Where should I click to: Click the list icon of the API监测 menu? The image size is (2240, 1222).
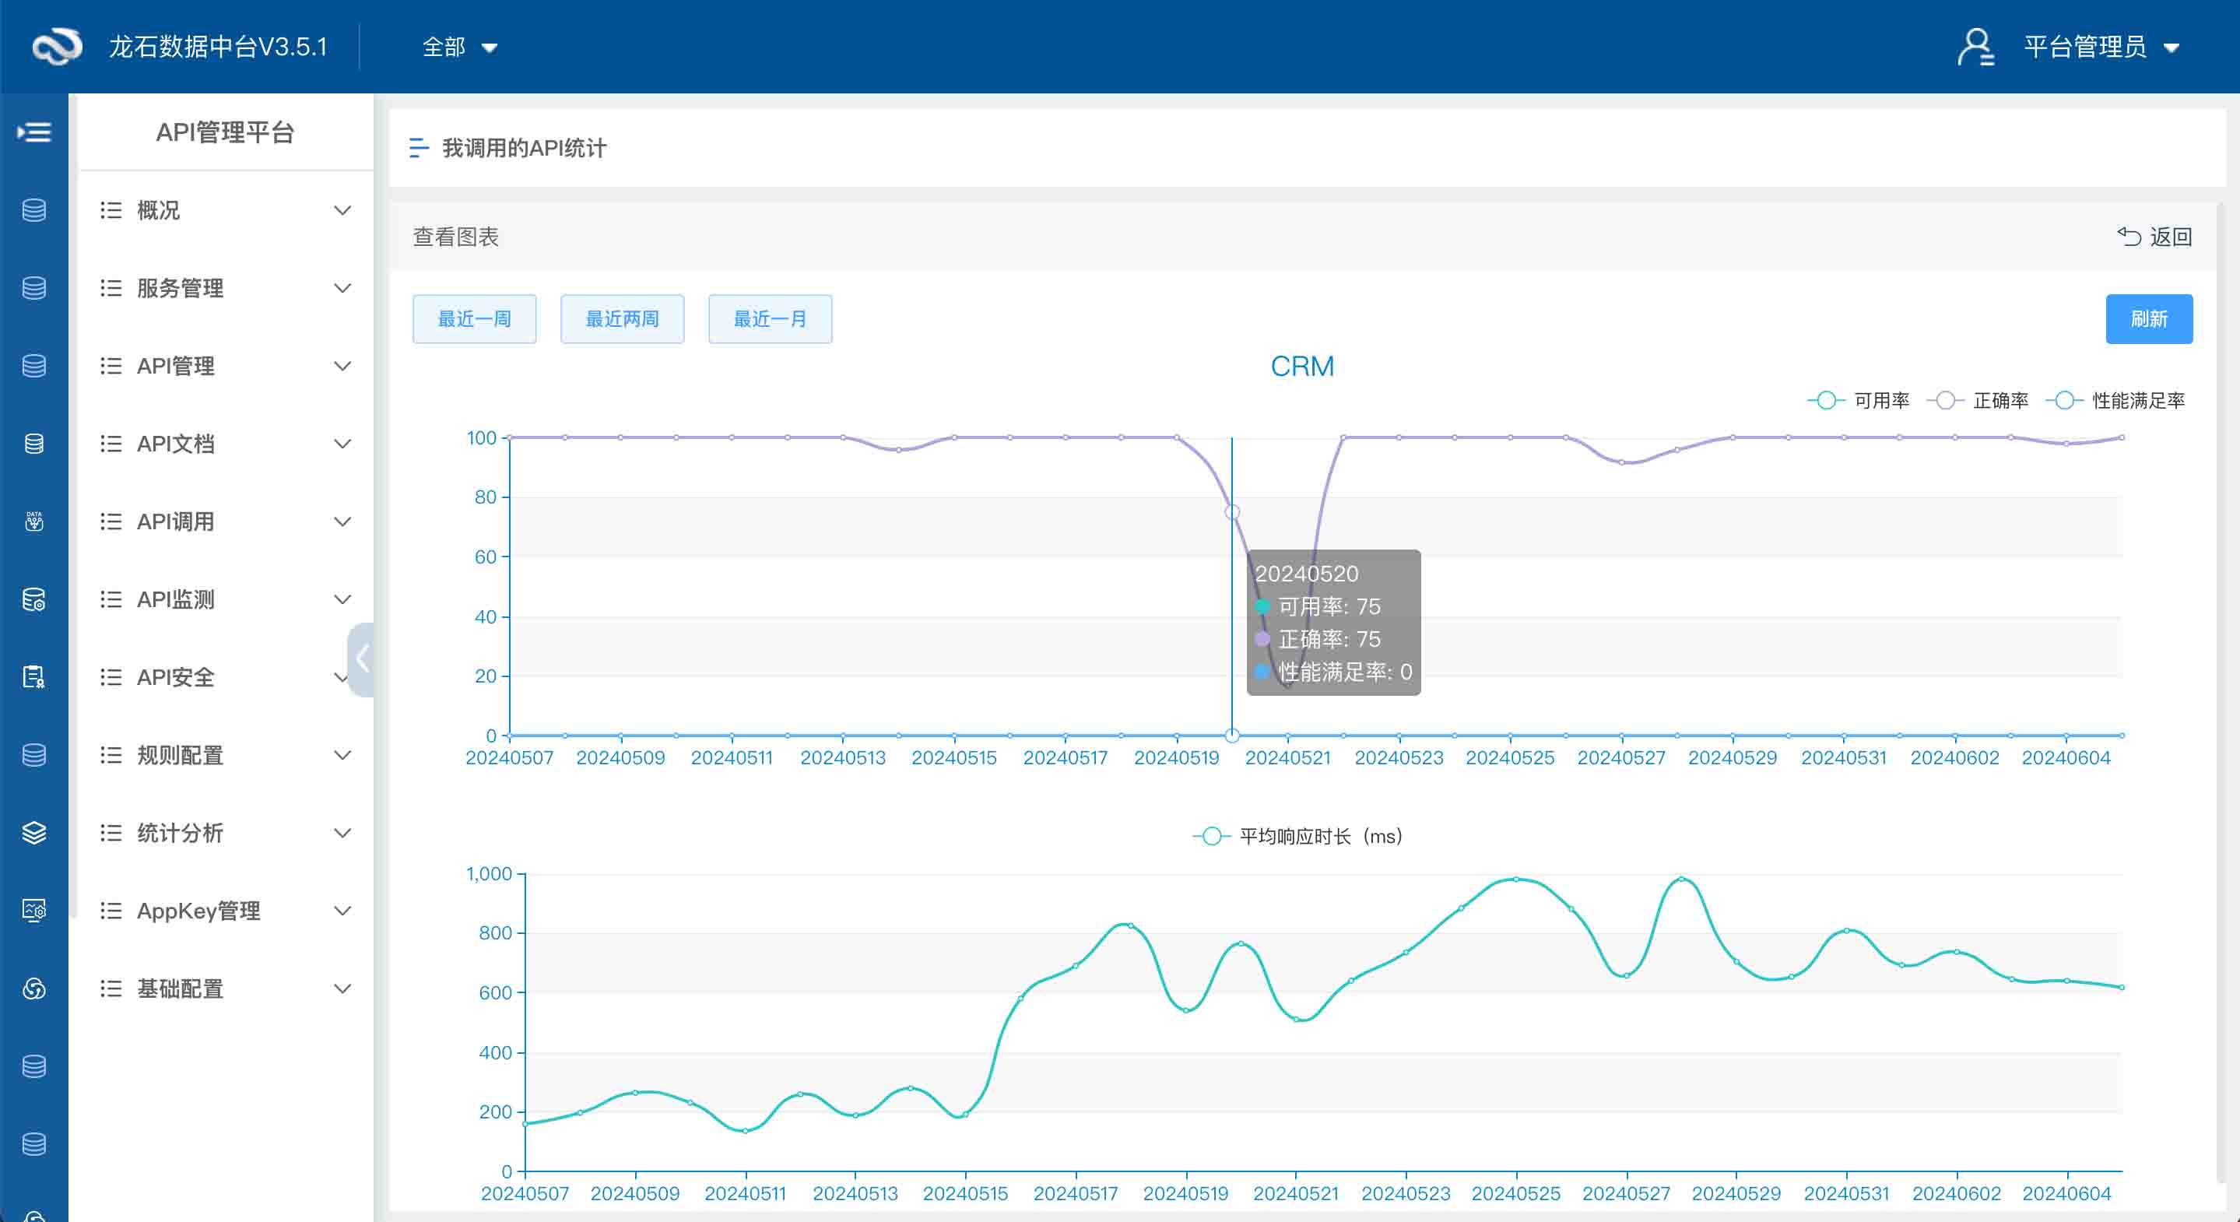click(111, 599)
